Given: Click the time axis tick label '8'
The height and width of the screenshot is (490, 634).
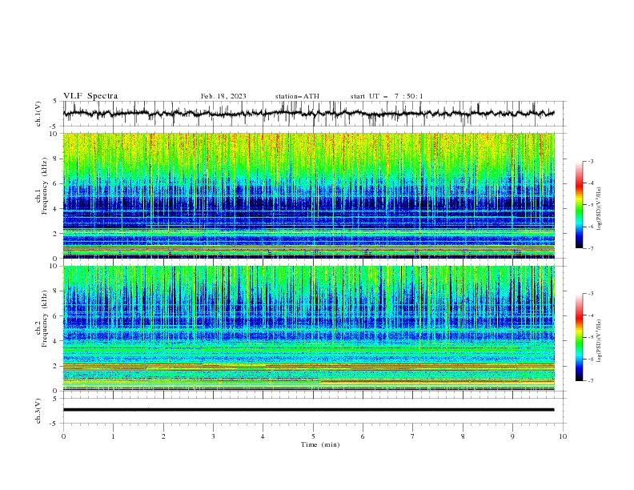Looking at the screenshot, I should click(x=463, y=436).
